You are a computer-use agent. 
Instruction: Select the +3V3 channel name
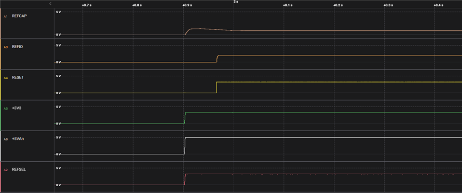(16, 108)
